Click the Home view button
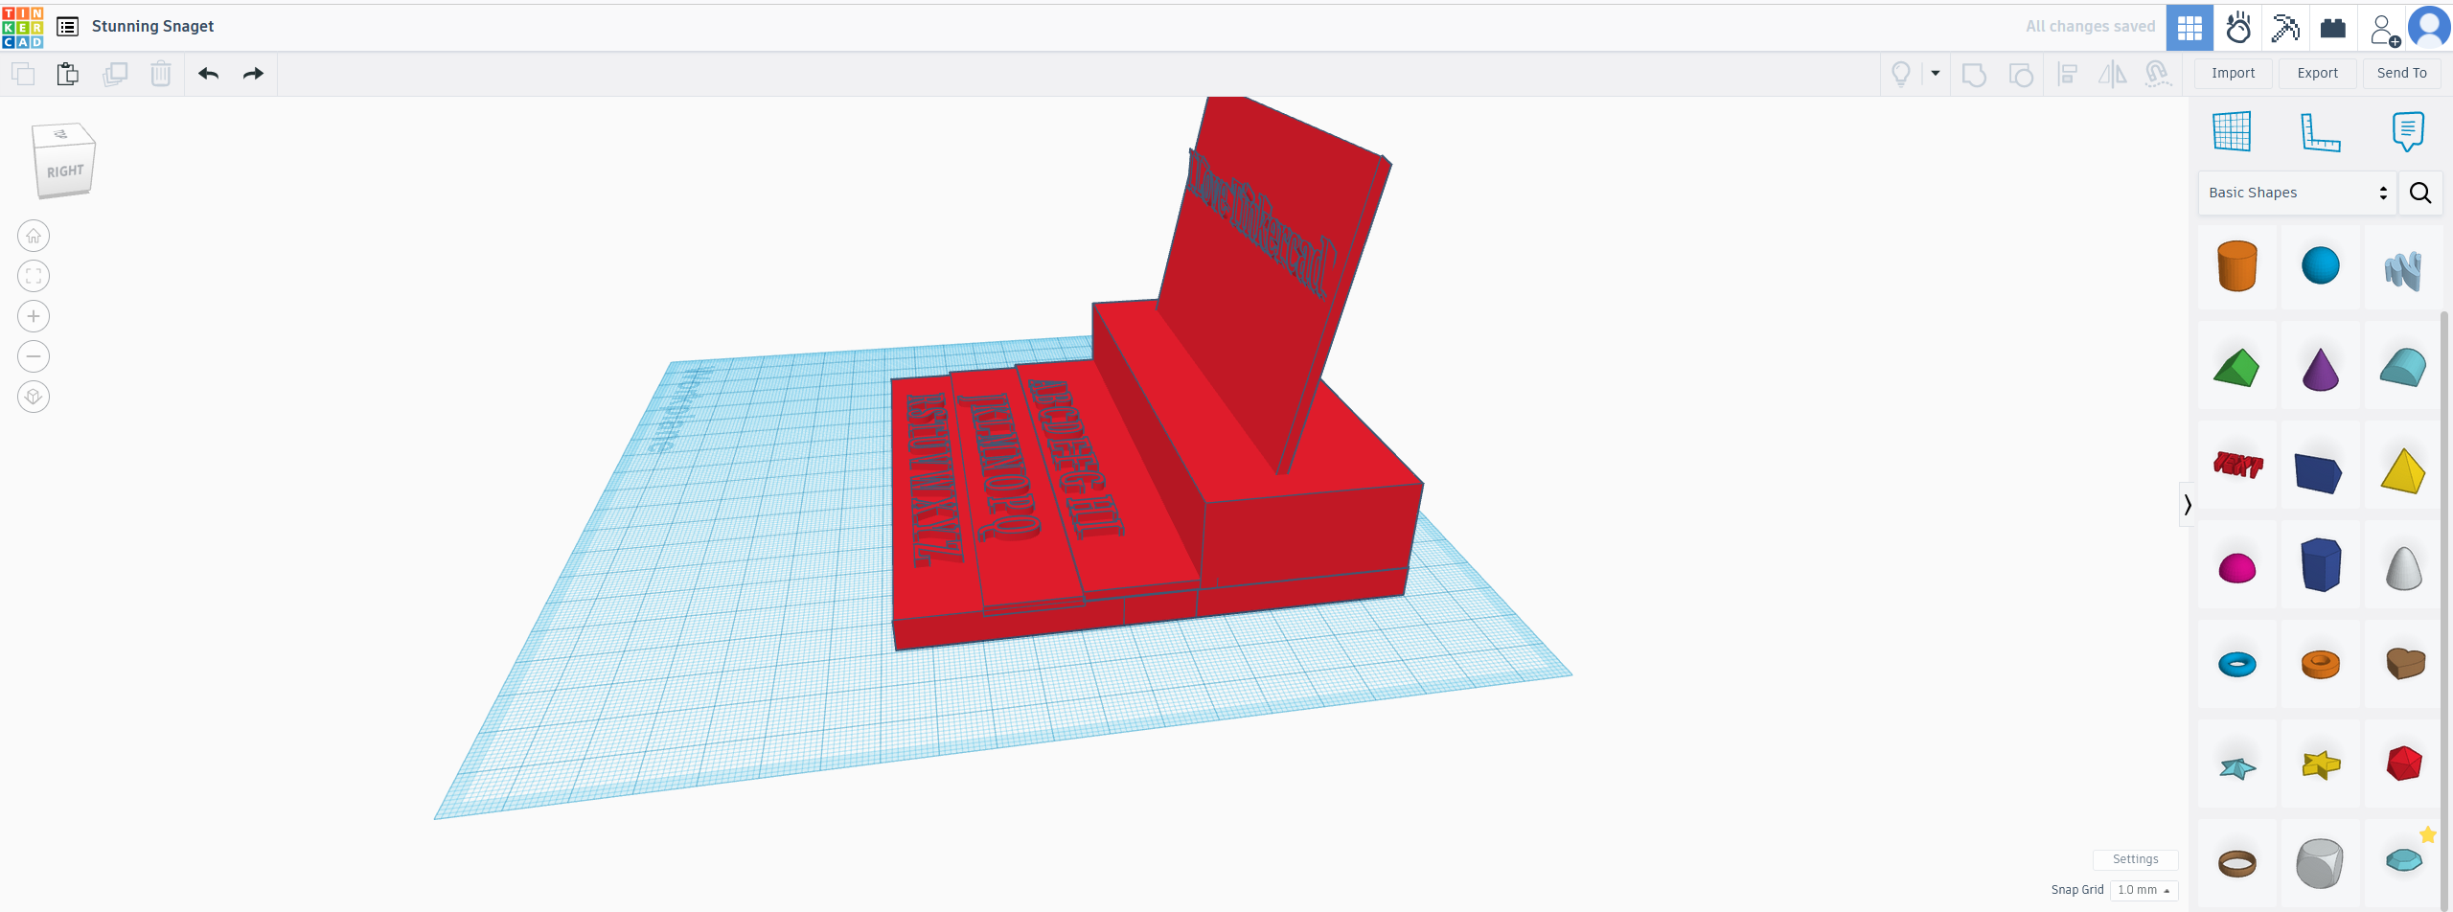2453x912 pixels. pos(34,236)
